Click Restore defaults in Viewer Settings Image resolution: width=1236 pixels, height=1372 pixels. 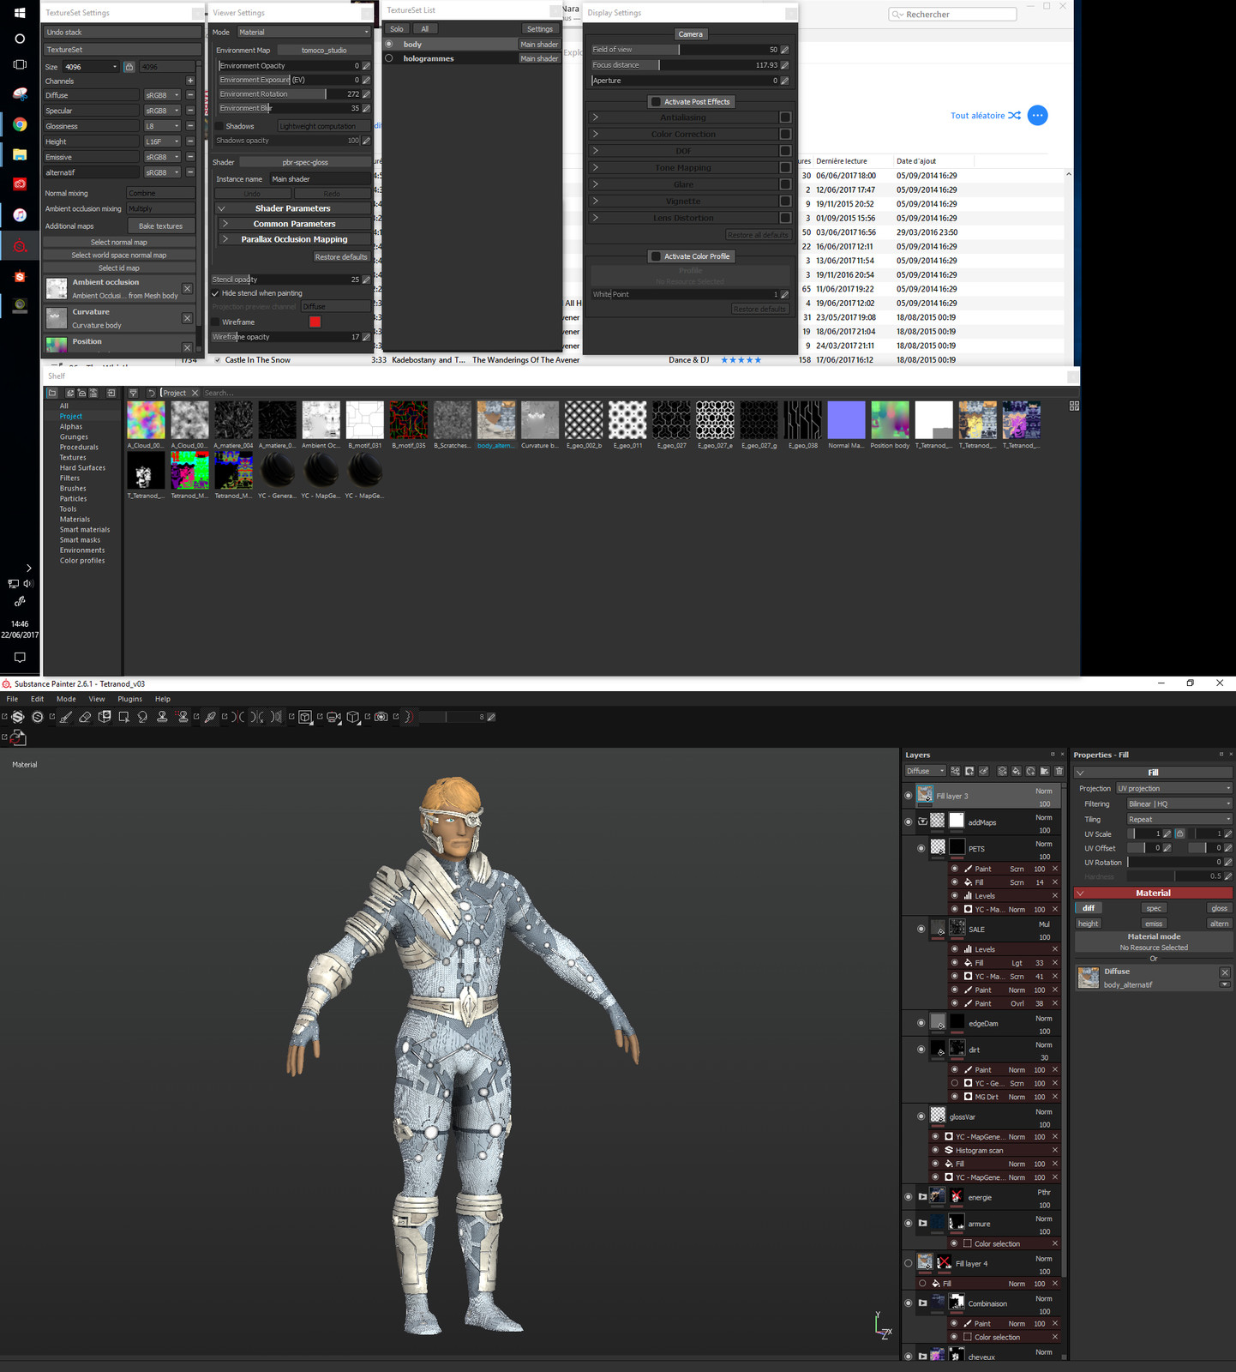pyautogui.click(x=340, y=257)
